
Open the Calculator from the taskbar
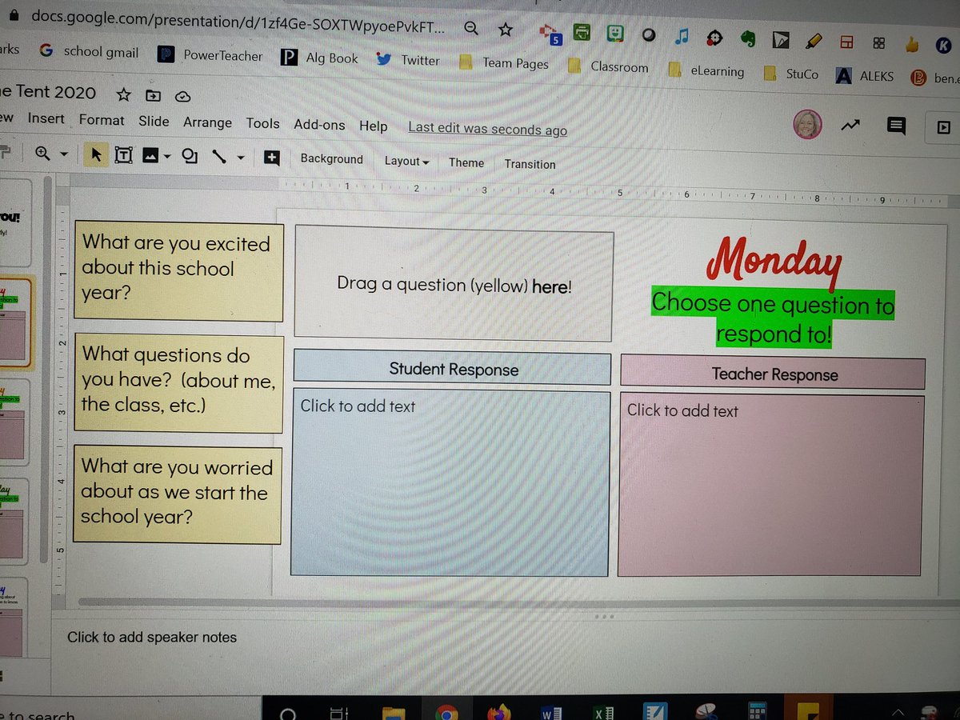[757, 713]
